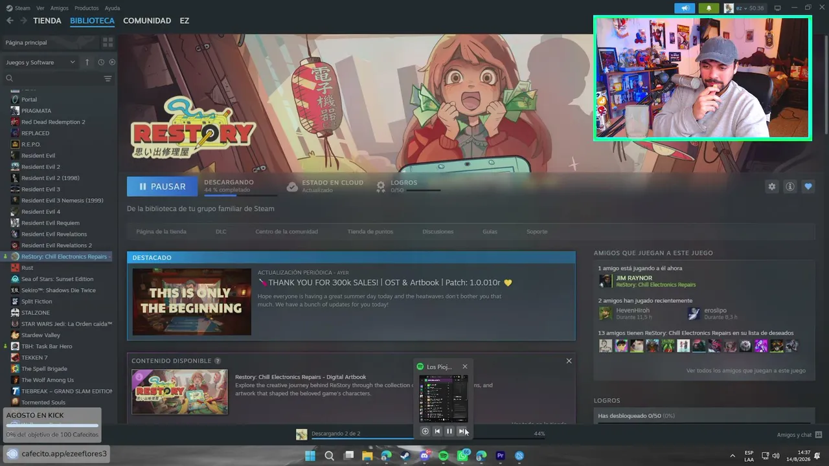Pause the ReStory download with PAUSAR
Image resolution: width=829 pixels, height=466 pixels.
[163, 186]
